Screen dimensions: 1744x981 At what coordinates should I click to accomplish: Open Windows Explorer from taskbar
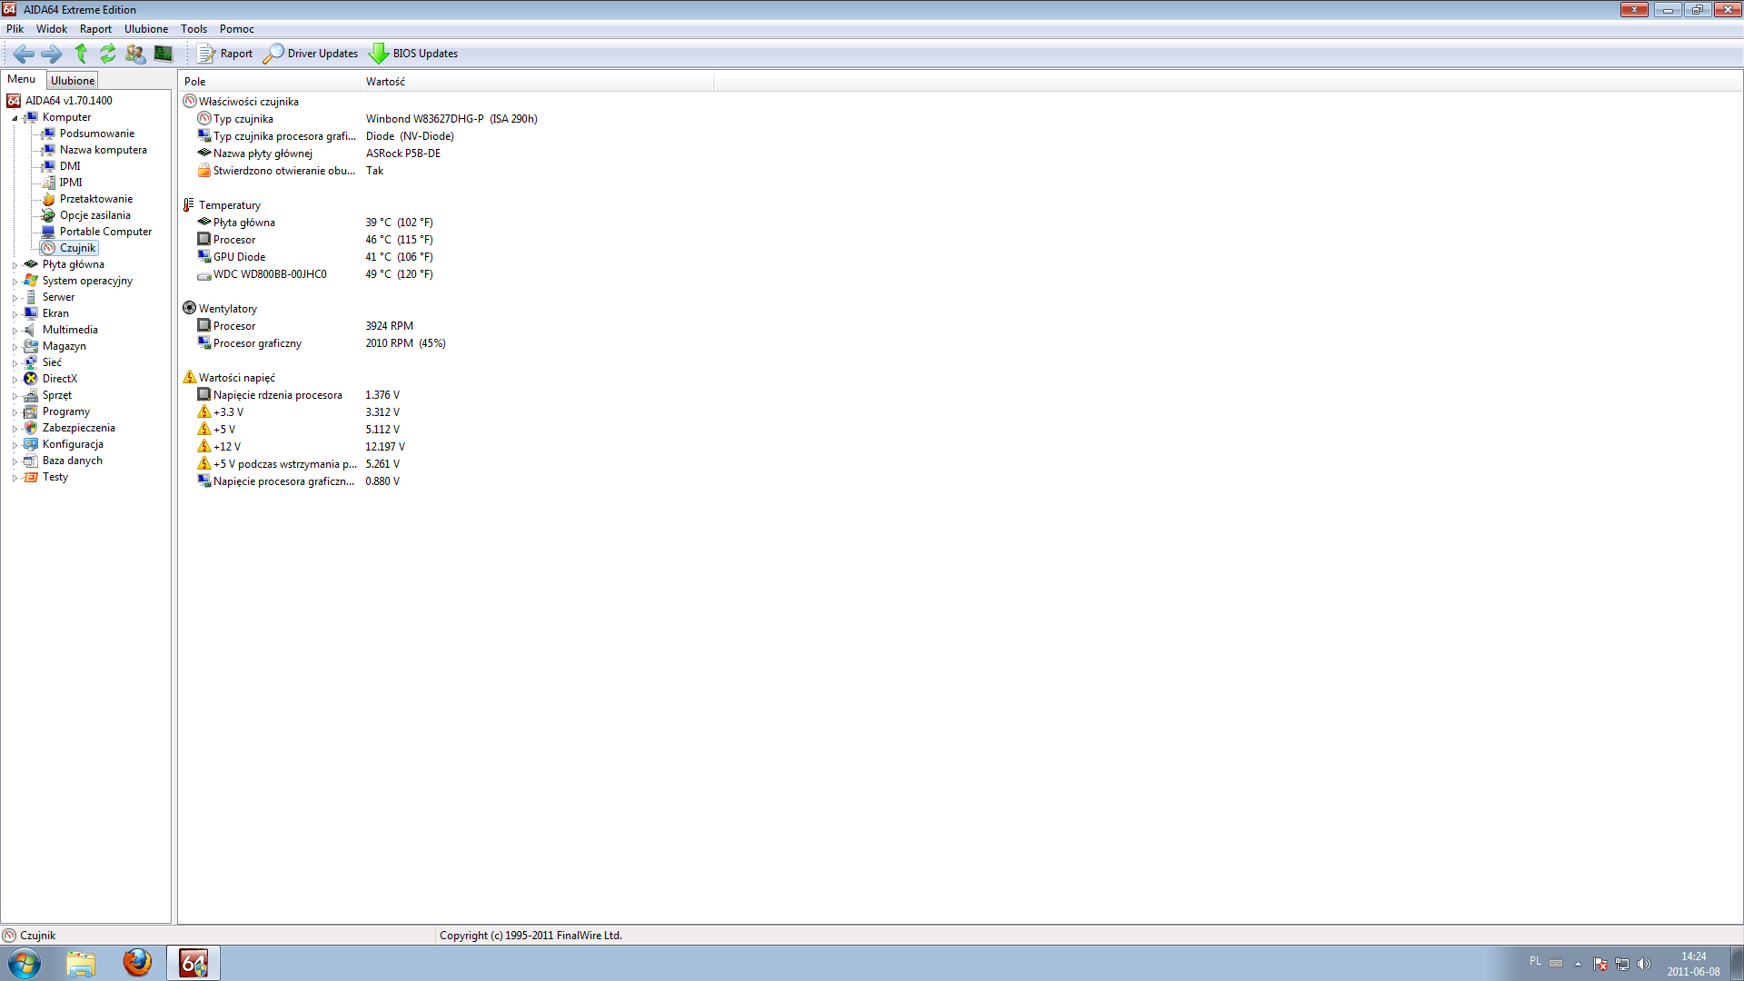pos(81,963)
